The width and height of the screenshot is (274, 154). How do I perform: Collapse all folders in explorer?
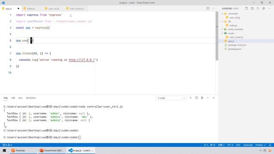[264, 9]
